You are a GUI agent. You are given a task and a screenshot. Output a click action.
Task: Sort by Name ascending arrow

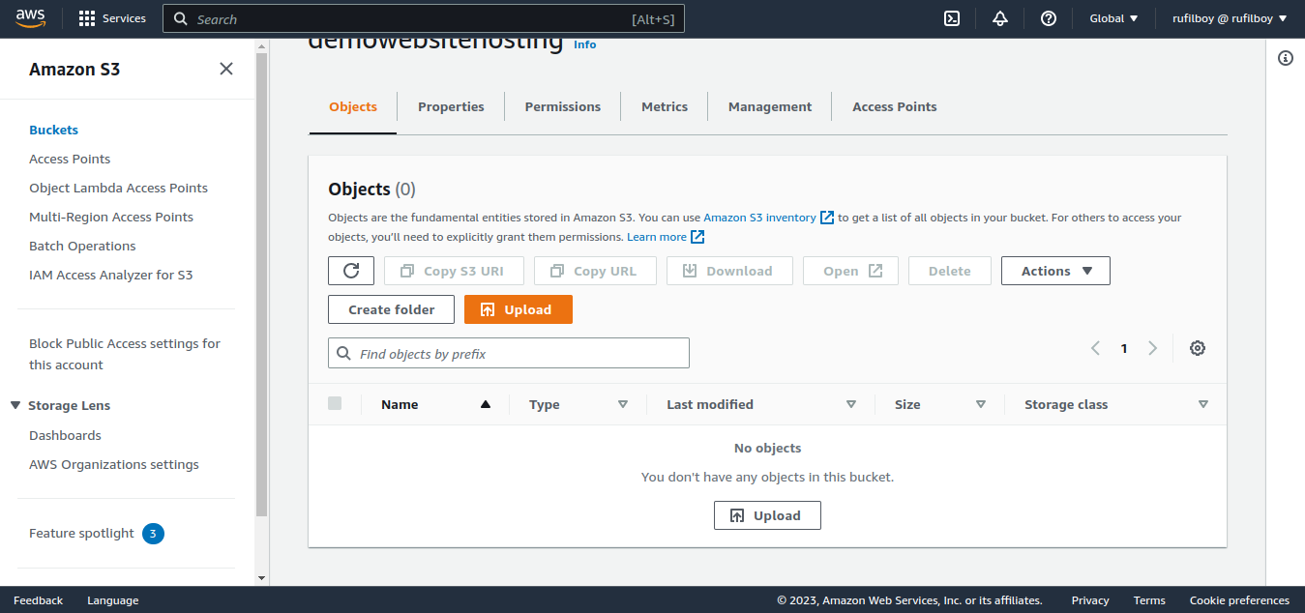pyautogui.click(x=486, y=404)
